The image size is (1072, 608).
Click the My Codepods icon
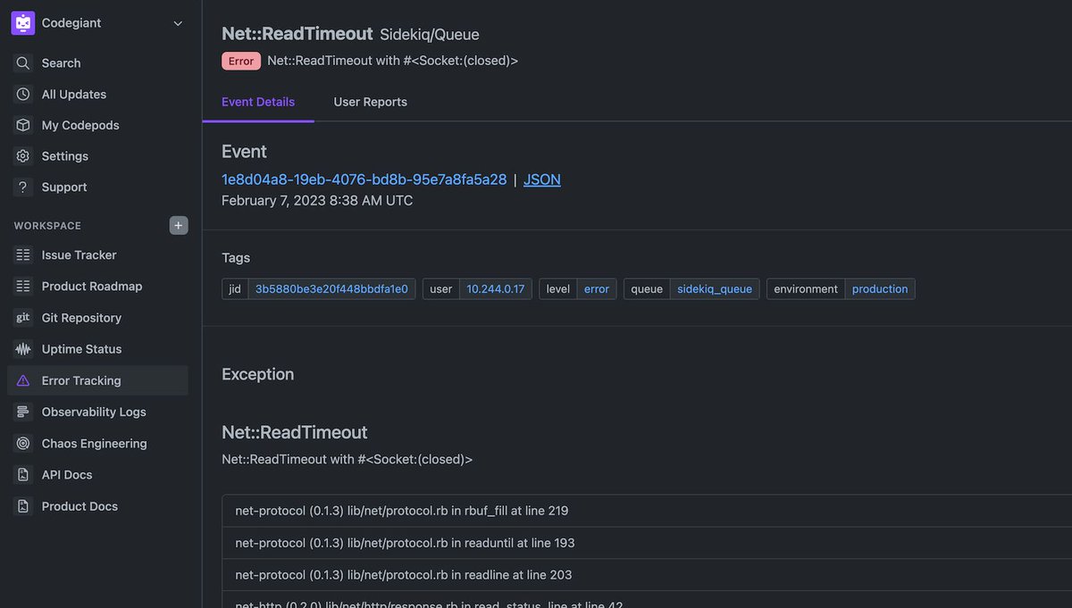coord(22,125)
